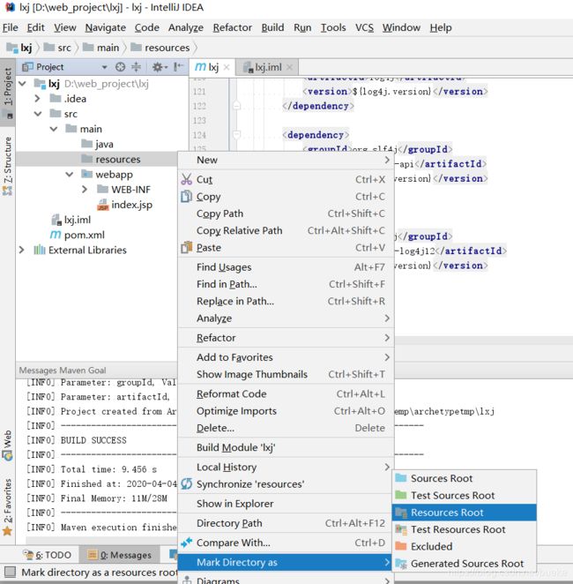Choose Cut from context menu
This screenshot has height=584, width=573.
tap(286, 179)
